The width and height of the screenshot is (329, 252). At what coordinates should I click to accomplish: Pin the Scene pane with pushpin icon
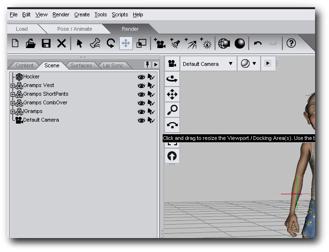(x=147, y=64)
